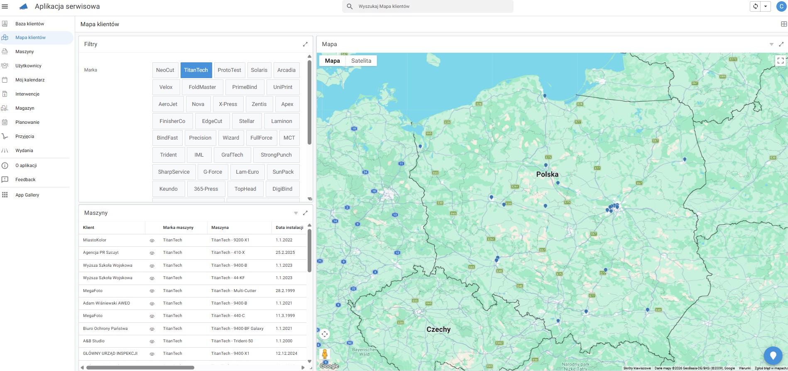Click the Maszyny table horizontal scrollbar
Image resolution: width=788 pixels, height=371 pixels.
click(140, 368)
